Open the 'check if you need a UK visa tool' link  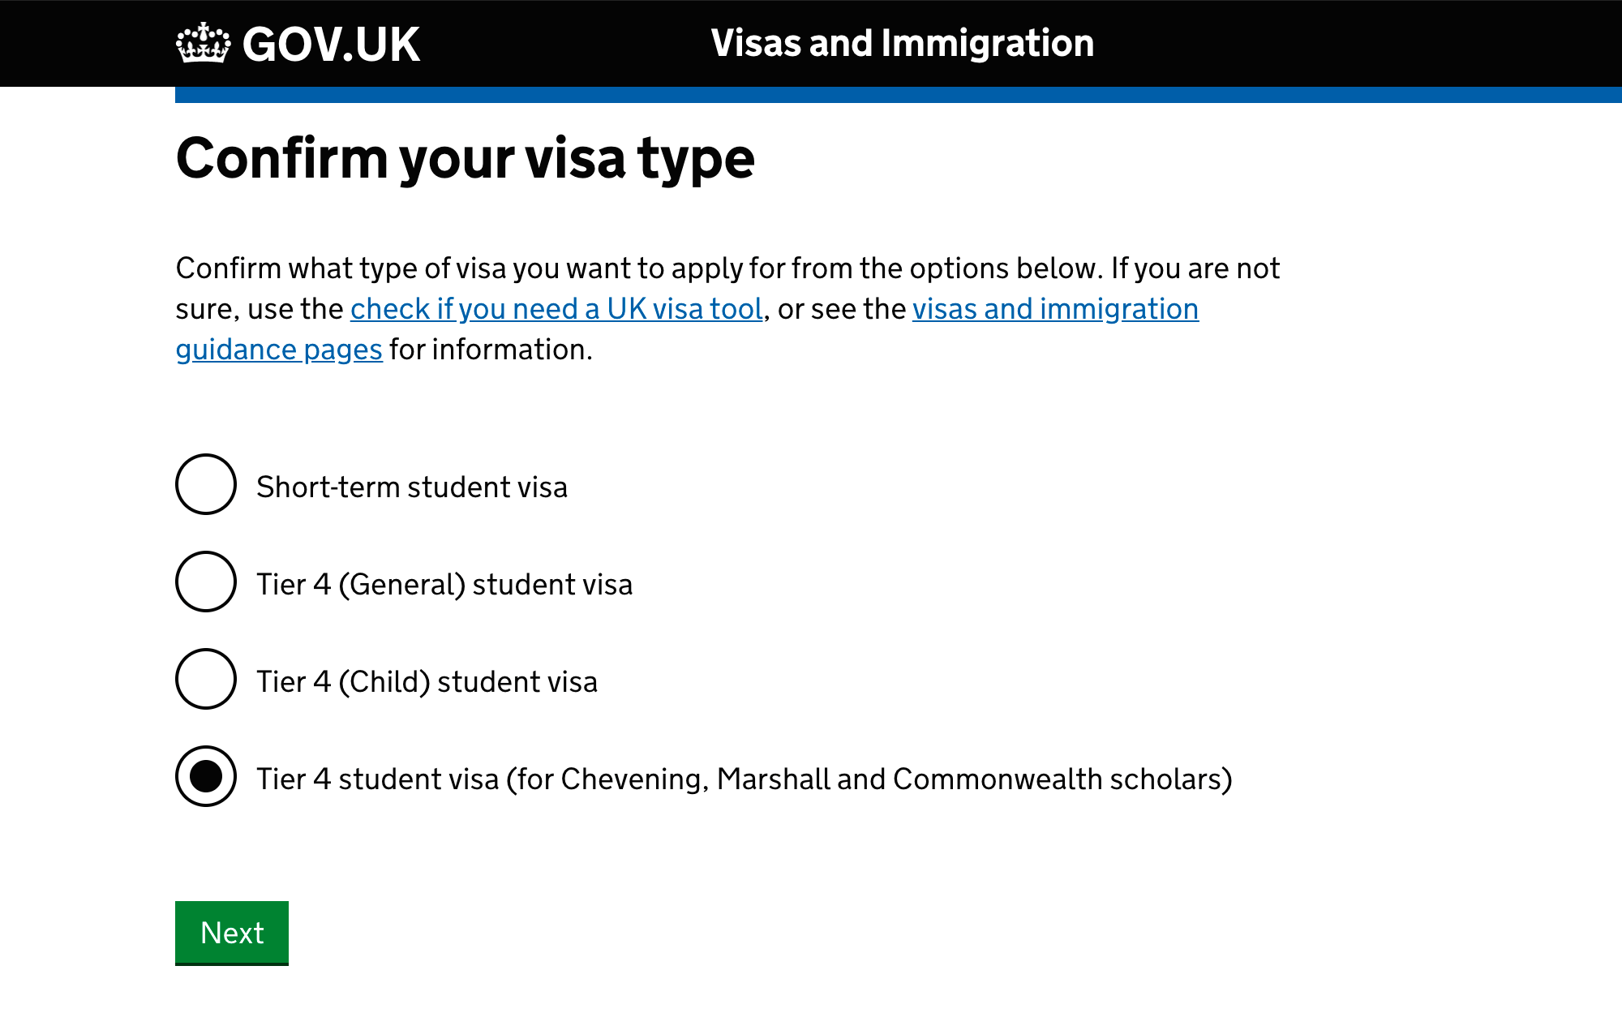556,309
